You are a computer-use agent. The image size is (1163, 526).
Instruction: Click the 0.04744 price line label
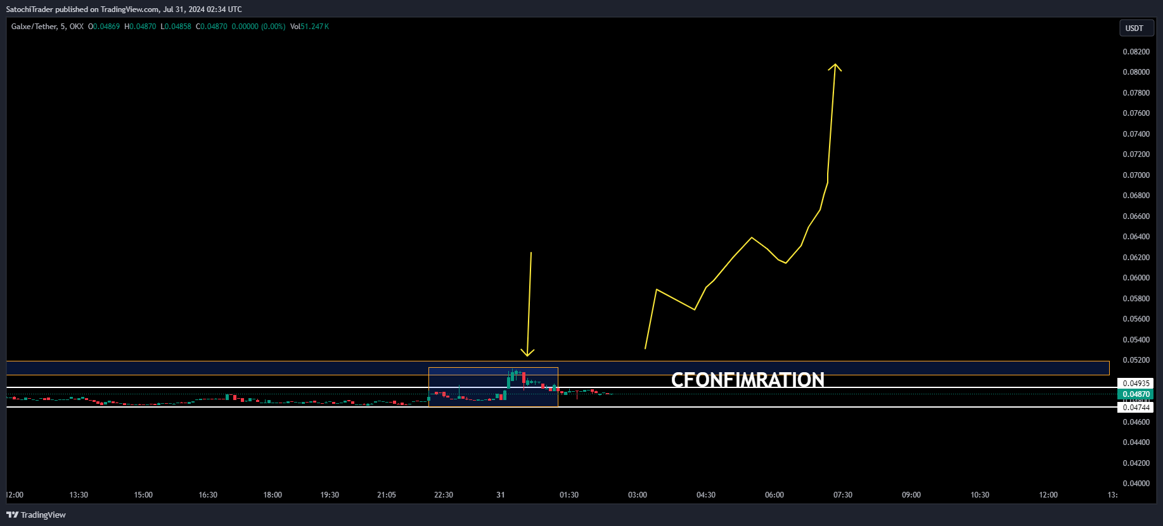1136,408
